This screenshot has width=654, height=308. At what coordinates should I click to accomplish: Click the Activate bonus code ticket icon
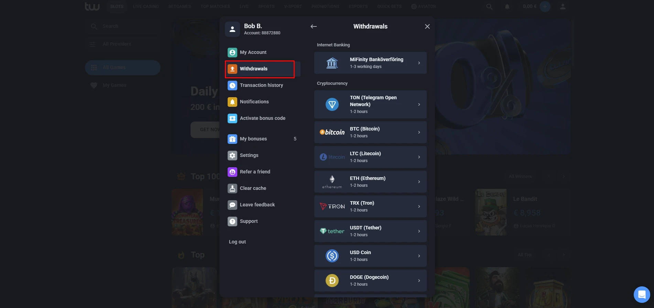click(x=232, y=118)
